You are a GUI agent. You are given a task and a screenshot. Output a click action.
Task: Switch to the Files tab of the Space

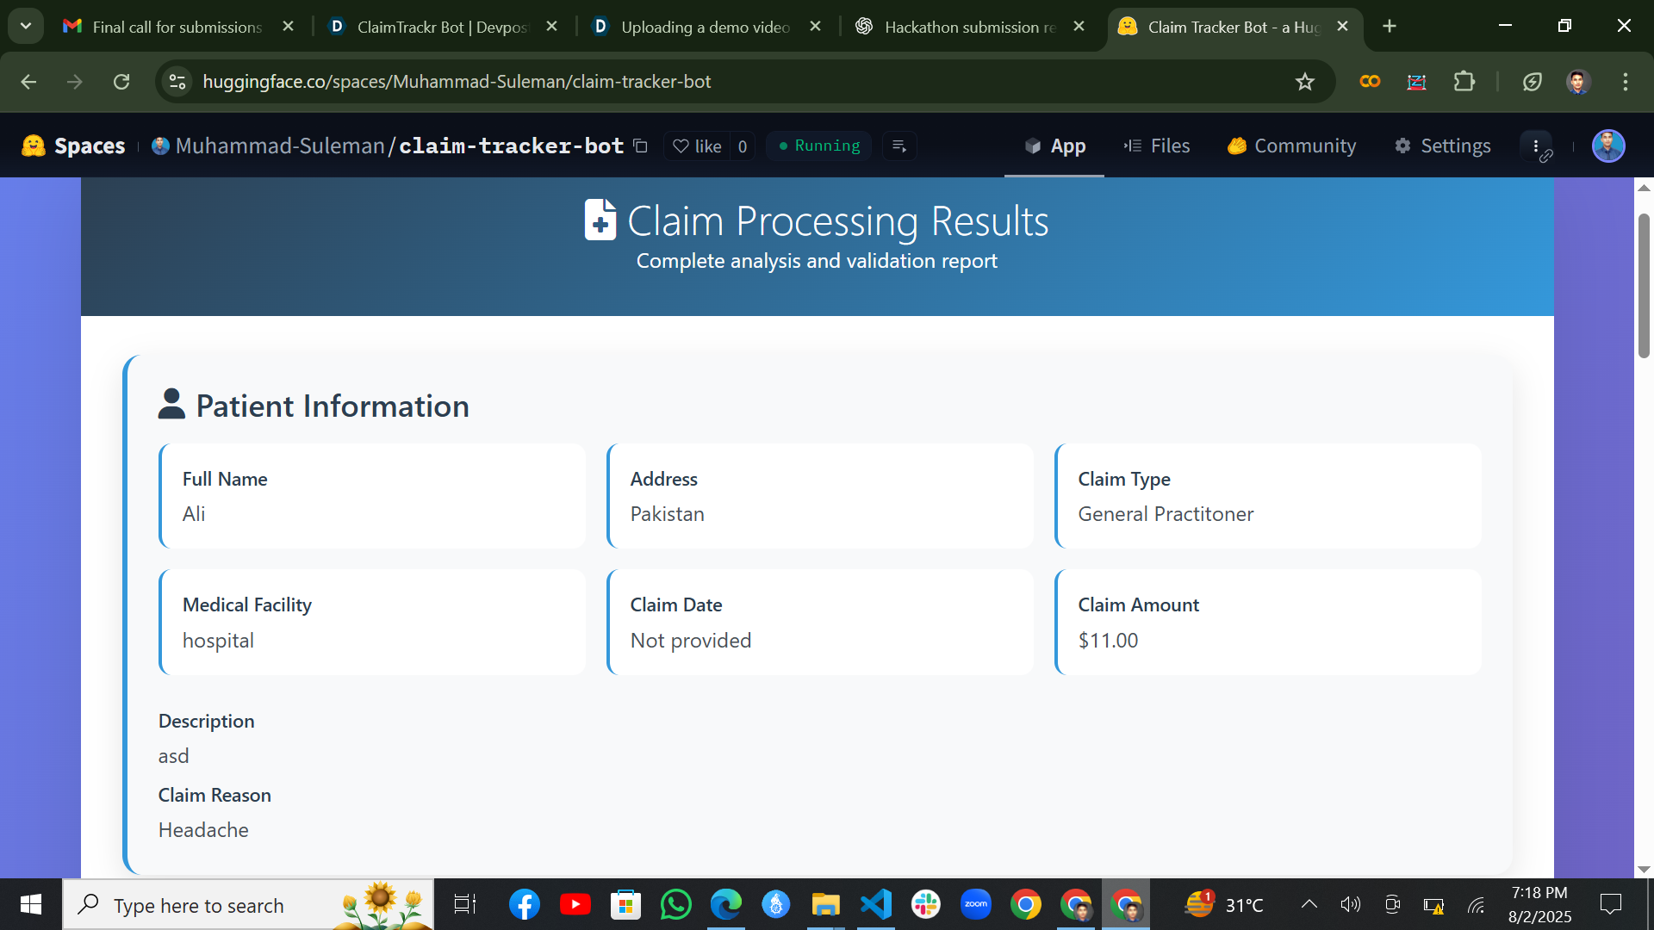coord(1157,146)
